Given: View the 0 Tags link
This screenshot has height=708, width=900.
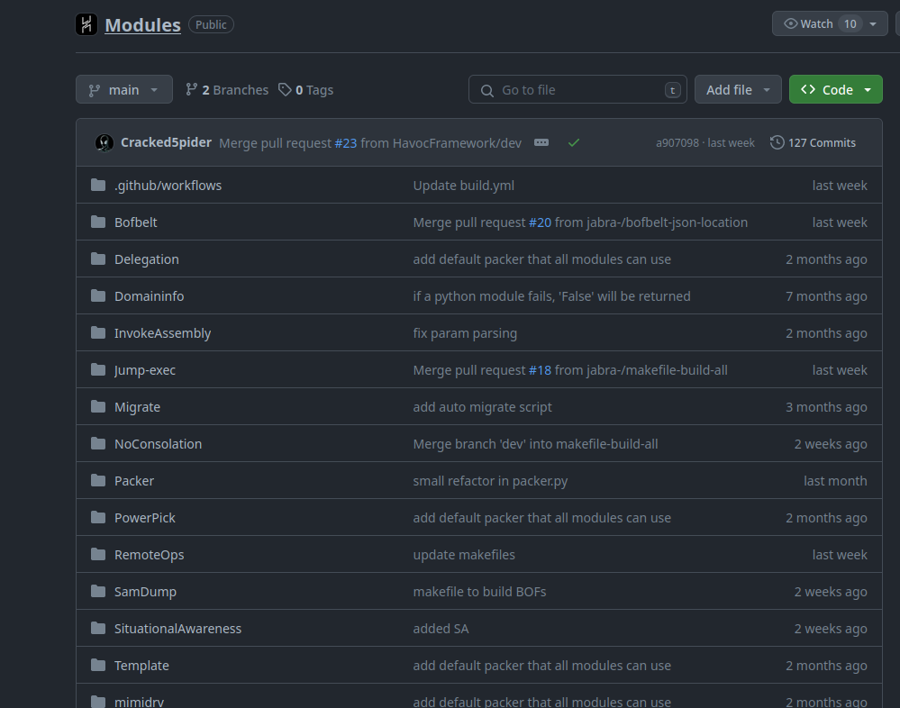Looking at the screenshot, I should point(305,90).
